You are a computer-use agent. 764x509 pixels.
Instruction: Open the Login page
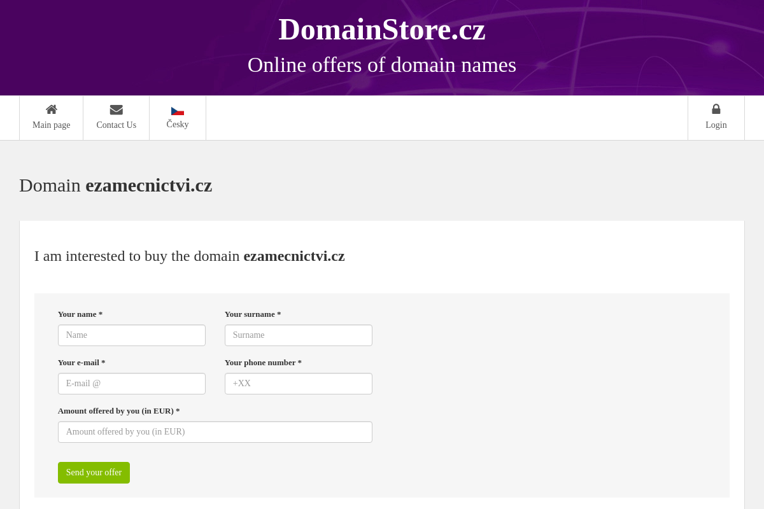tap(716, 125)
